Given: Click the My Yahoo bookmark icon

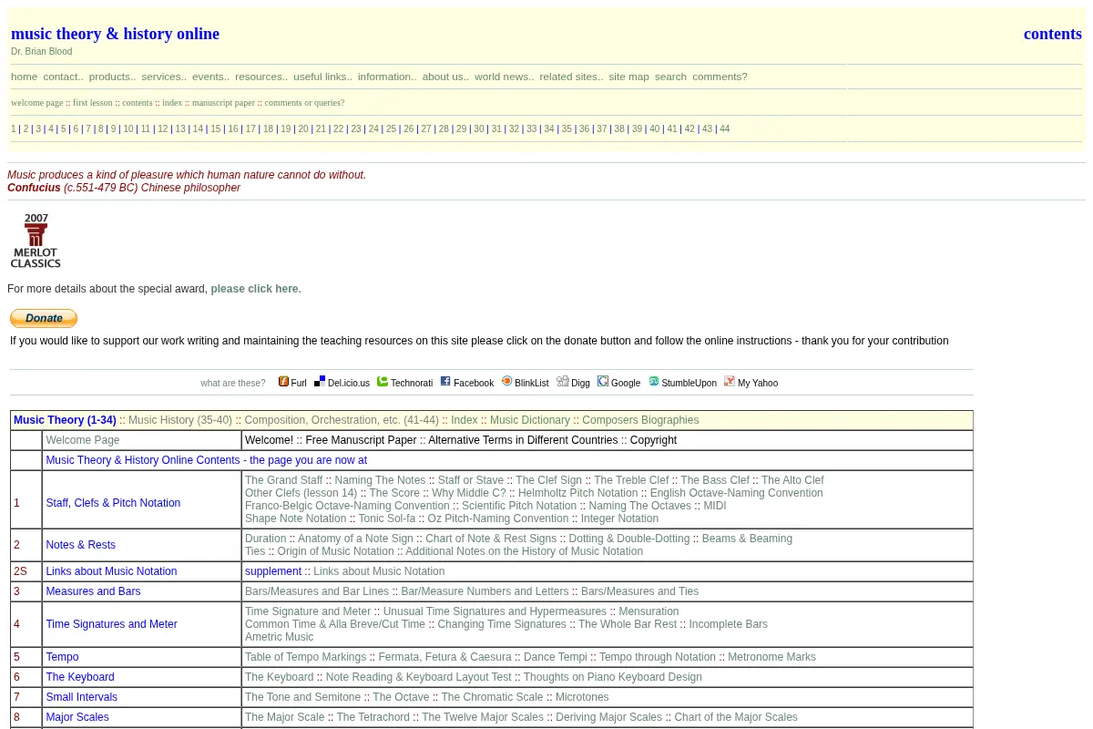Looking at the screenshot, I should tap(730, 382).
